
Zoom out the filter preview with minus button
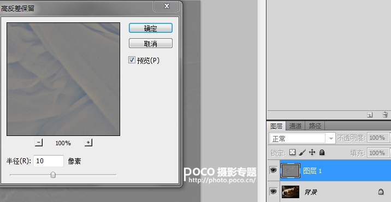[39, 142]
